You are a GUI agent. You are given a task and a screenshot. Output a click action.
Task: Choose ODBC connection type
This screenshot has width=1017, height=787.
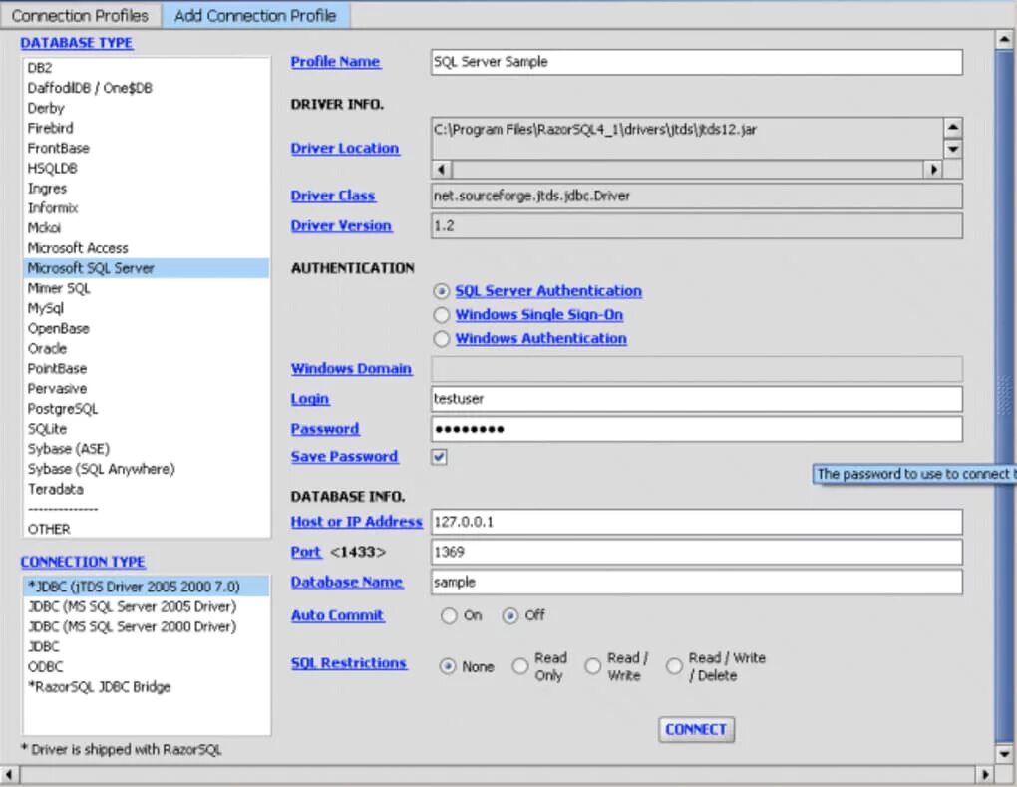click(x=146, y=667)
